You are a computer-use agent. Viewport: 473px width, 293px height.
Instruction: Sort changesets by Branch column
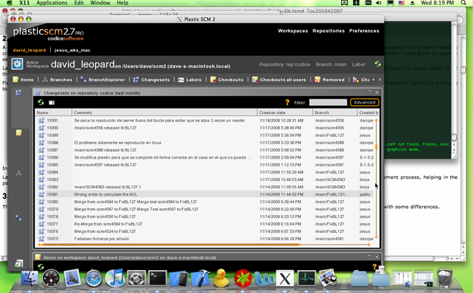(335, 113)
